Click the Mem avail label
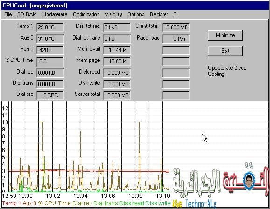The height and width of the screenshot is (209, 270). (89, 49)
